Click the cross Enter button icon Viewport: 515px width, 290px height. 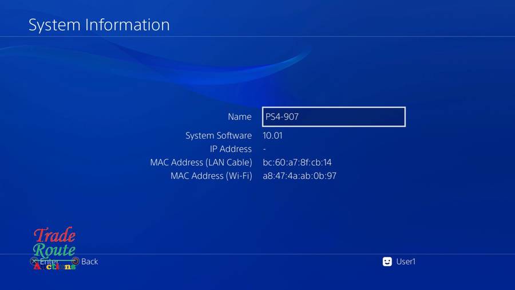34,261
